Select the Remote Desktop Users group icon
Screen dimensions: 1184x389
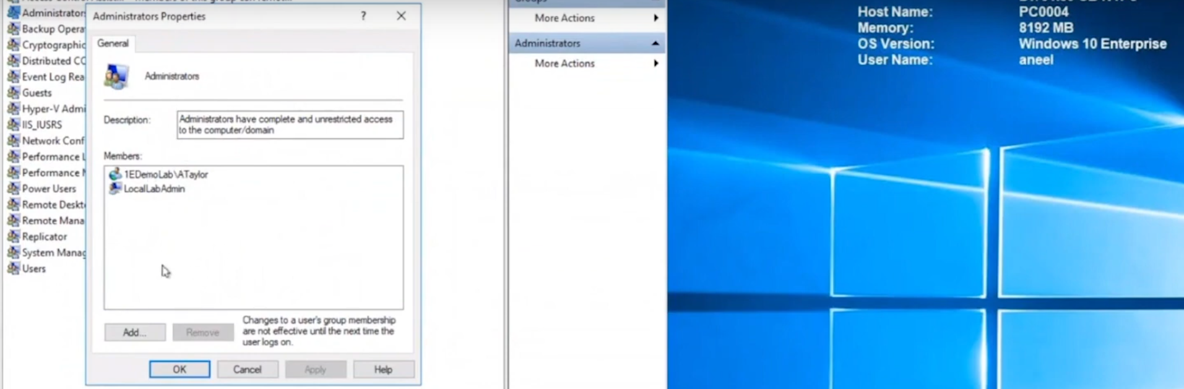tap(13, 205)
